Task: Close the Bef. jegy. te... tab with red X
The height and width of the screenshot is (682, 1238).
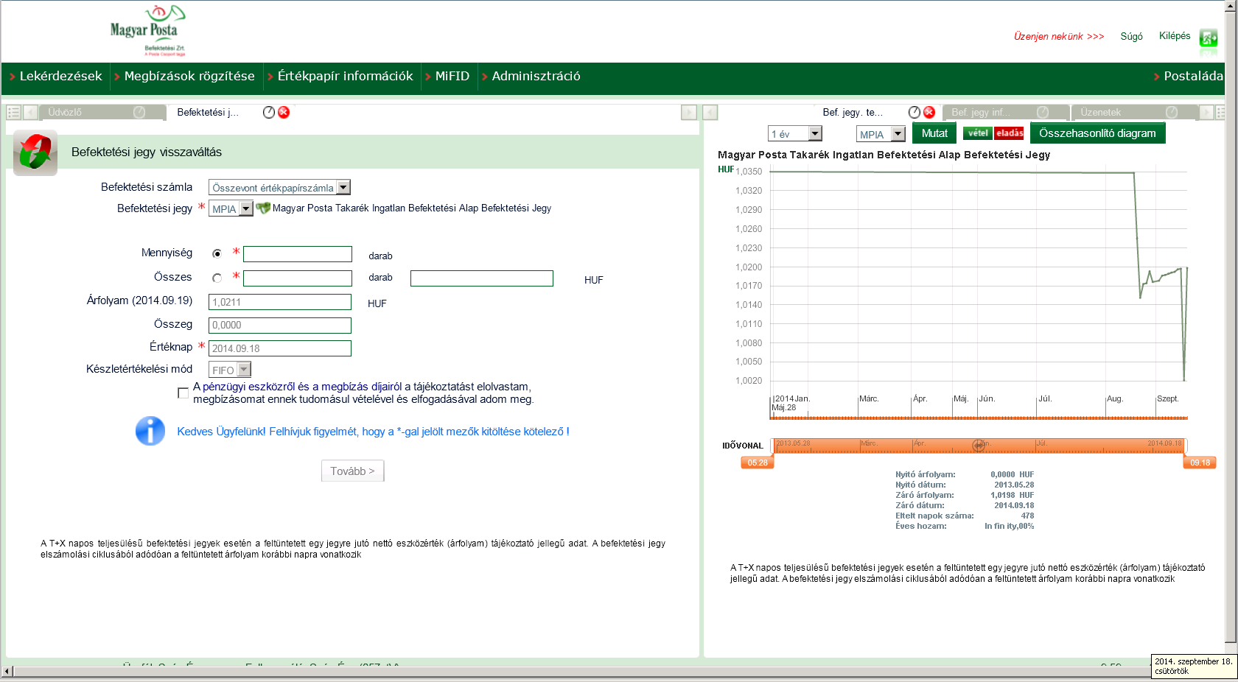Action: pyautogui.click(x=929, y=112)
